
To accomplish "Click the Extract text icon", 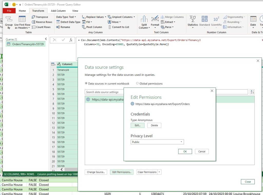I will click(x=163, y=22).
